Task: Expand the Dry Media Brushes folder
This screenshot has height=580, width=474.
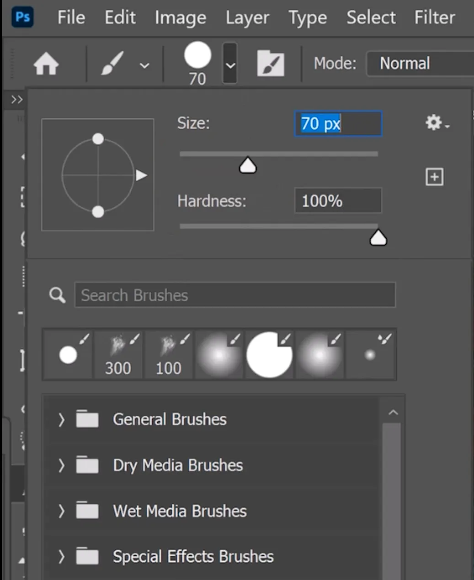Action: click(61, 465)
